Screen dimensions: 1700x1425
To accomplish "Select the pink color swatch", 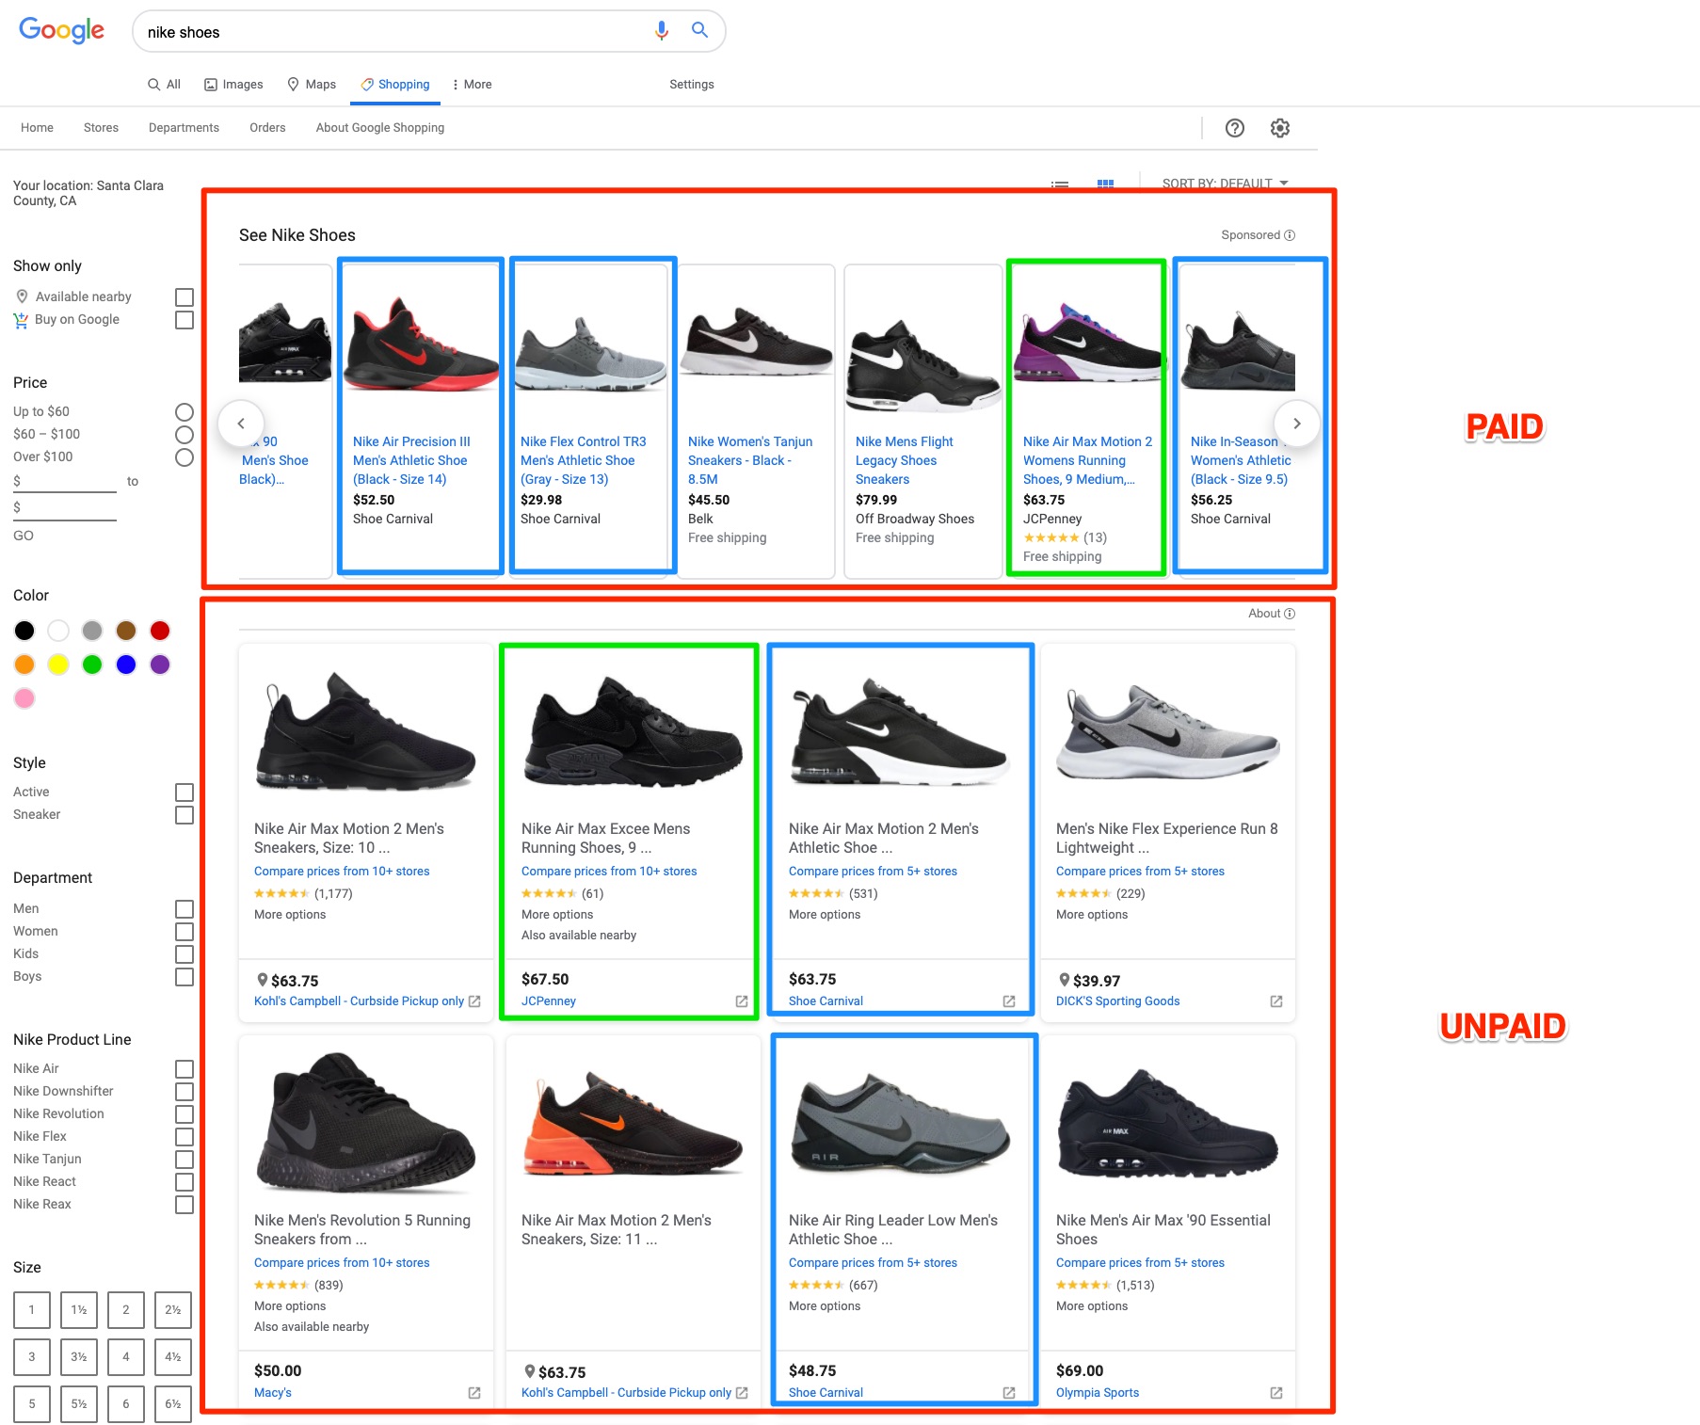I will [24, 698].
